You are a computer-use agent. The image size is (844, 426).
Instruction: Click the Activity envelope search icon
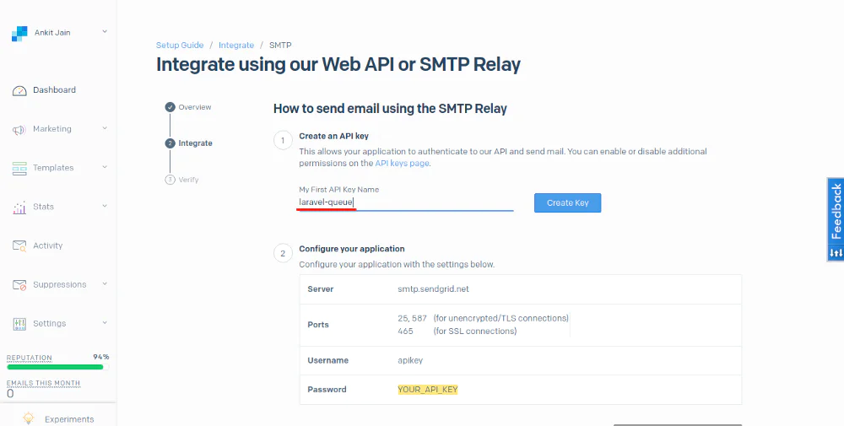click(19, 246)
